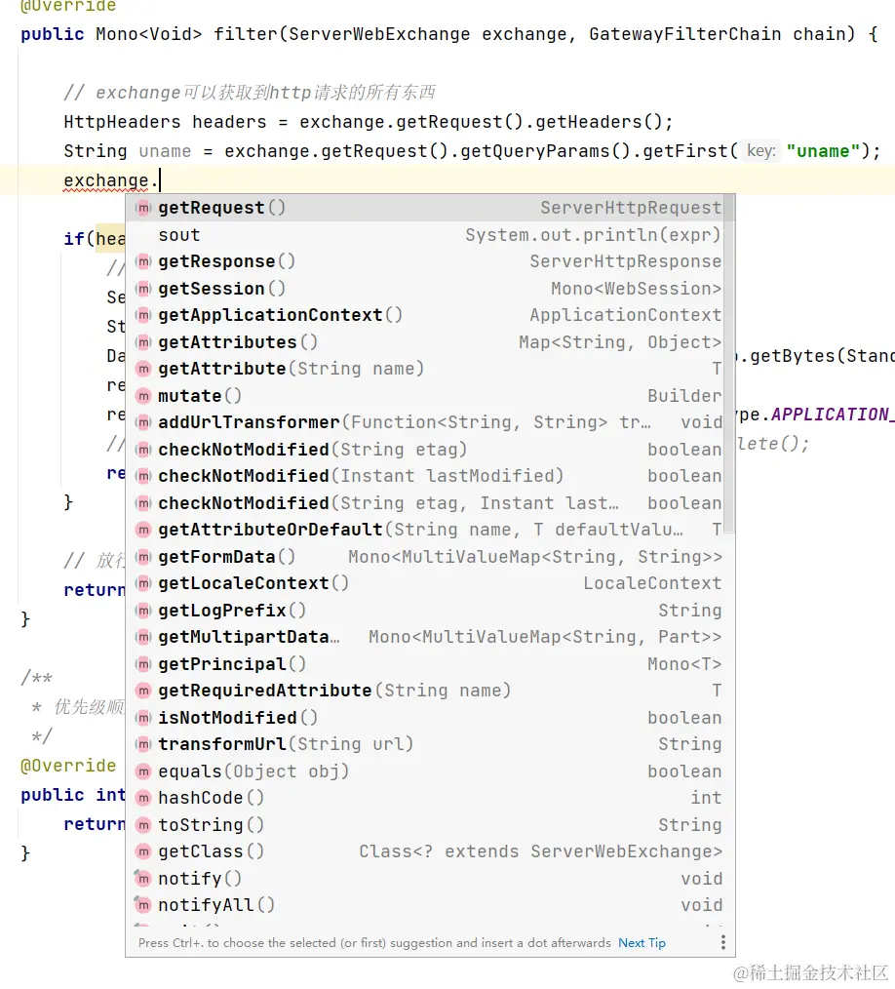Click method icon beside getSession()
This screenshot has height=989, width=895.
tap(143, 289)
